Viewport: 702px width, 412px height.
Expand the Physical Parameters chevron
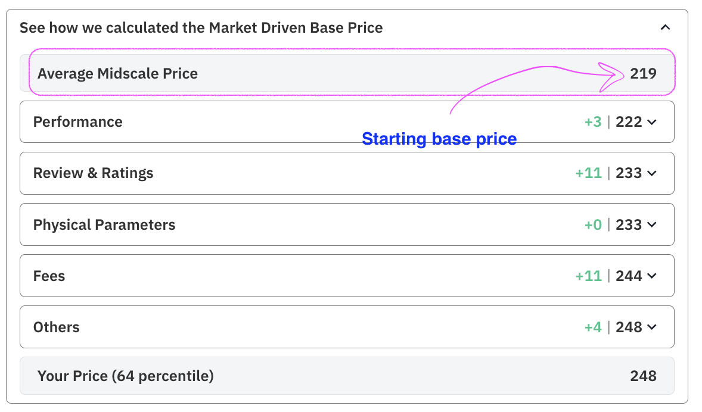652,225
